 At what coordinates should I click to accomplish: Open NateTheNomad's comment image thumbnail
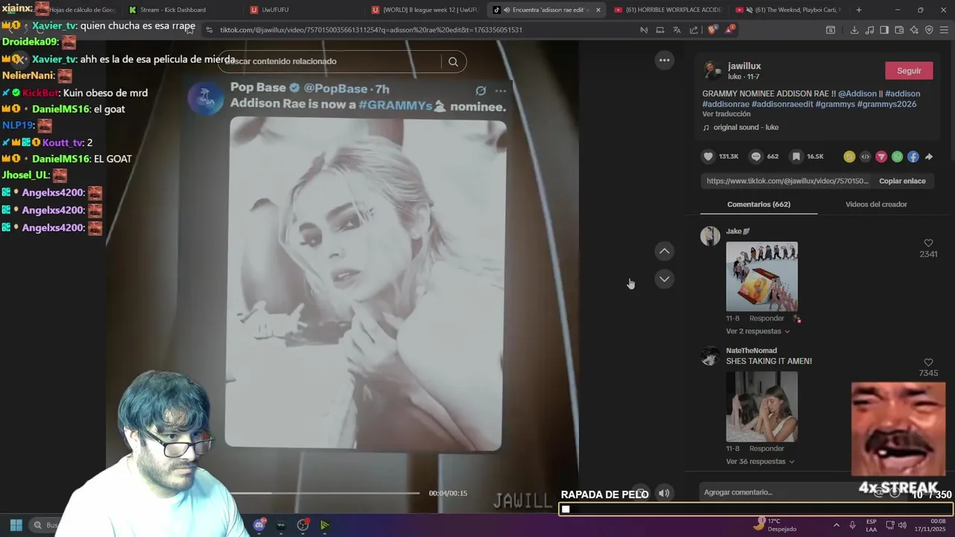762,406
